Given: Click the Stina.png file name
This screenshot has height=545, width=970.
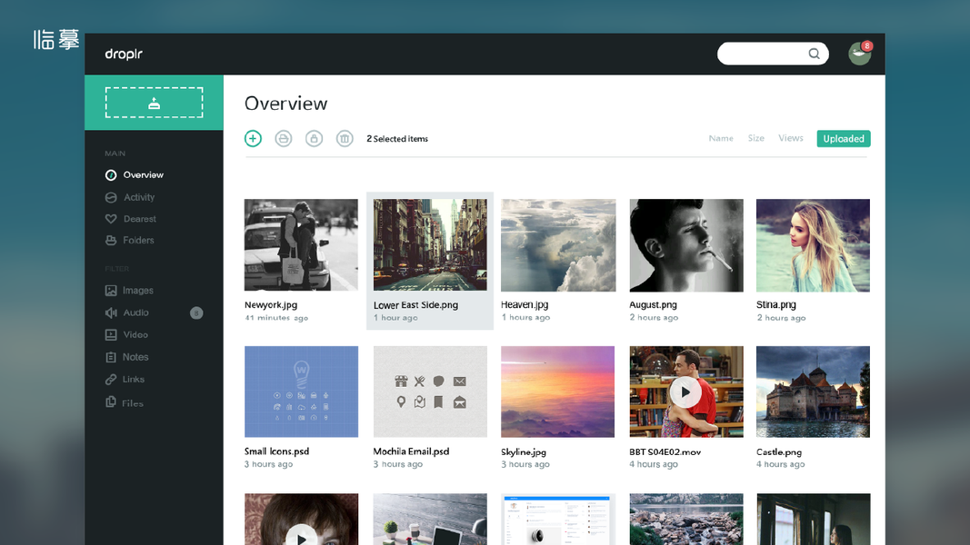Looking at the screenshot, I should [775, 304].
